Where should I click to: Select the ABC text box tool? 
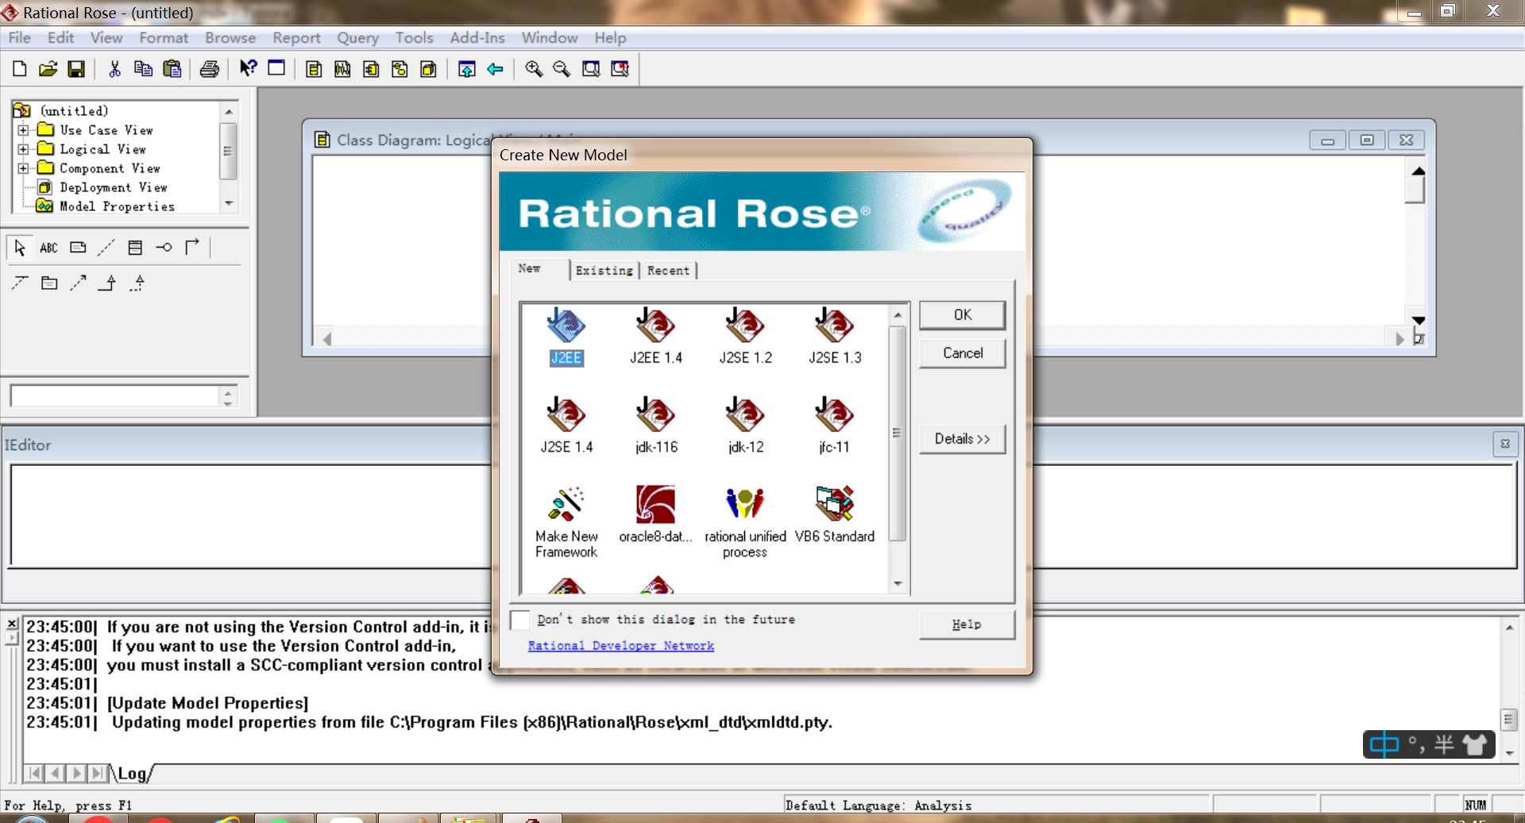tap(48, 248)
